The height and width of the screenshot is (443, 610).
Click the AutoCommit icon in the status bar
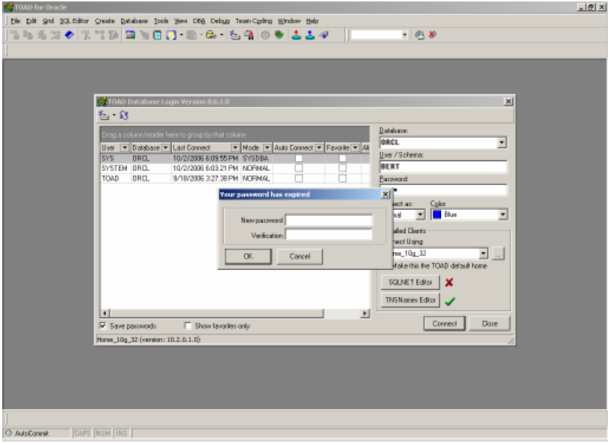(9, 433)
